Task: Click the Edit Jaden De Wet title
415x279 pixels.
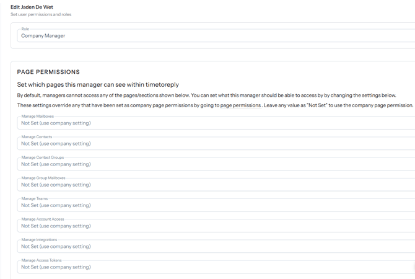Action: pyautogui.click(x=32, y=7)
